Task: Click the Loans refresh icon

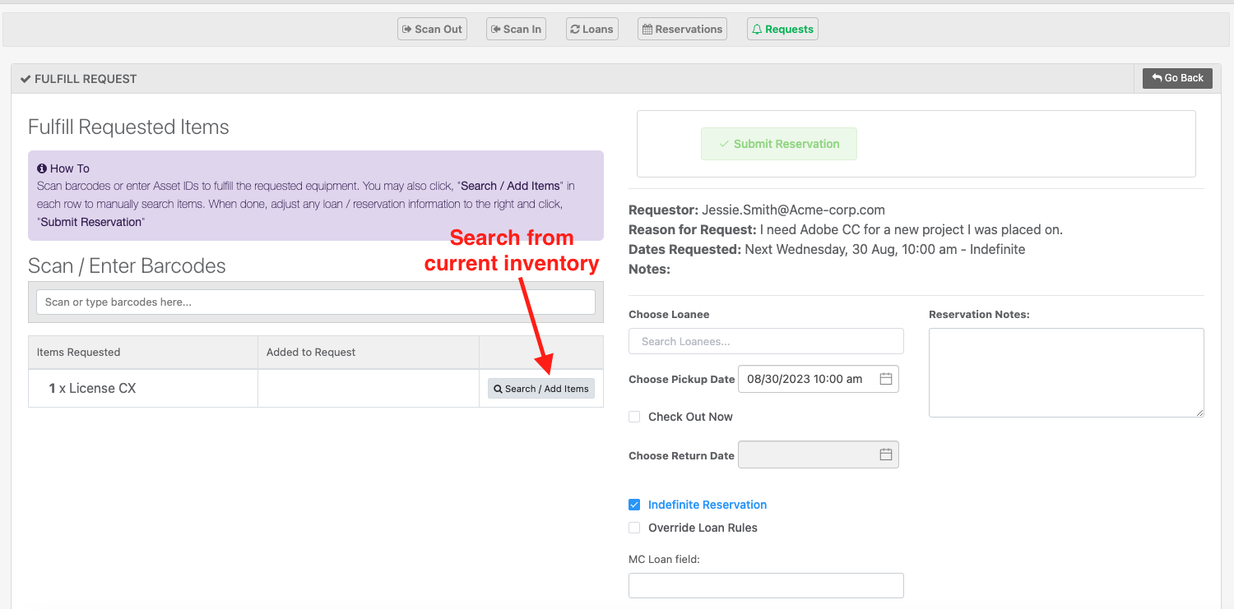Action: (575, 29)
